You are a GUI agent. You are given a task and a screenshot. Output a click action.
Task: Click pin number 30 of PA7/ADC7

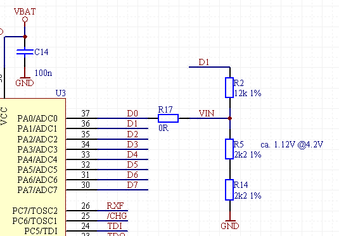86,185
